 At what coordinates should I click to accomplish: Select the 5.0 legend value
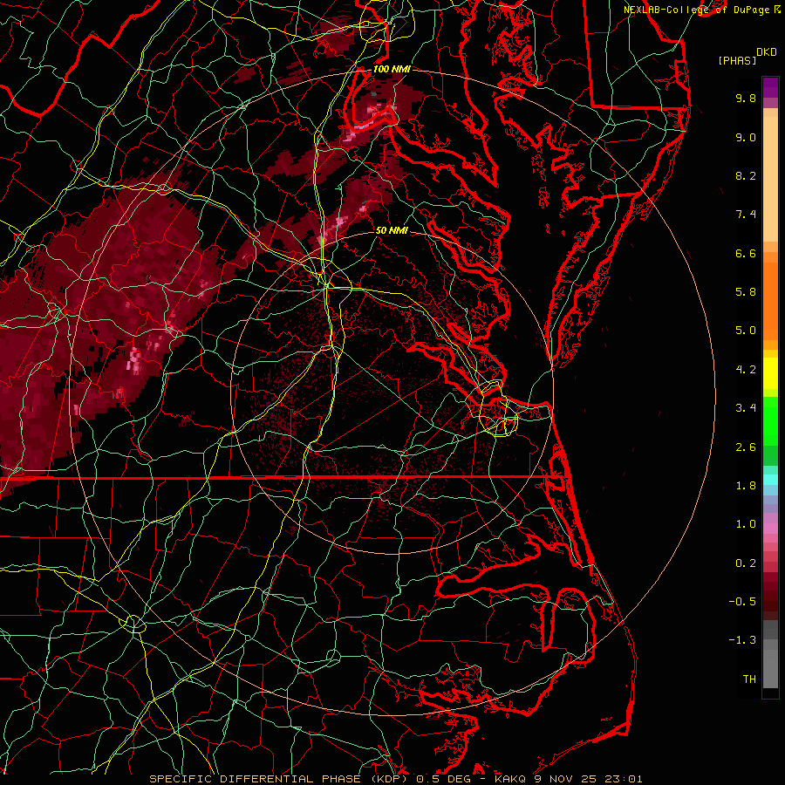tap(746, 331)
